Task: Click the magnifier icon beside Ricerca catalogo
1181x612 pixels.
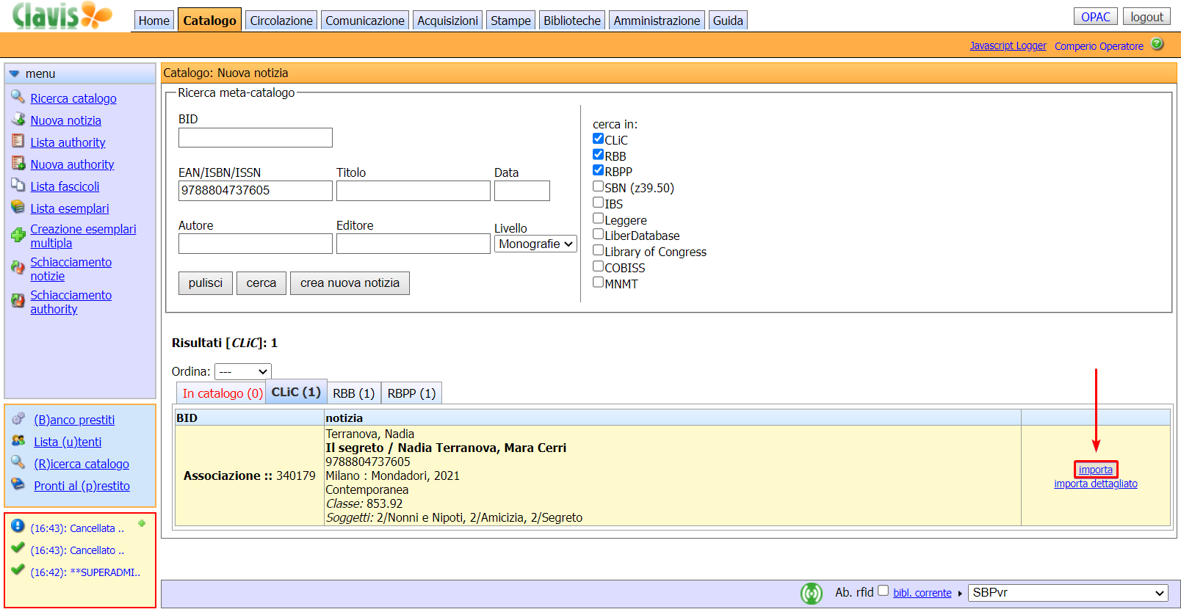Action: 18,97
